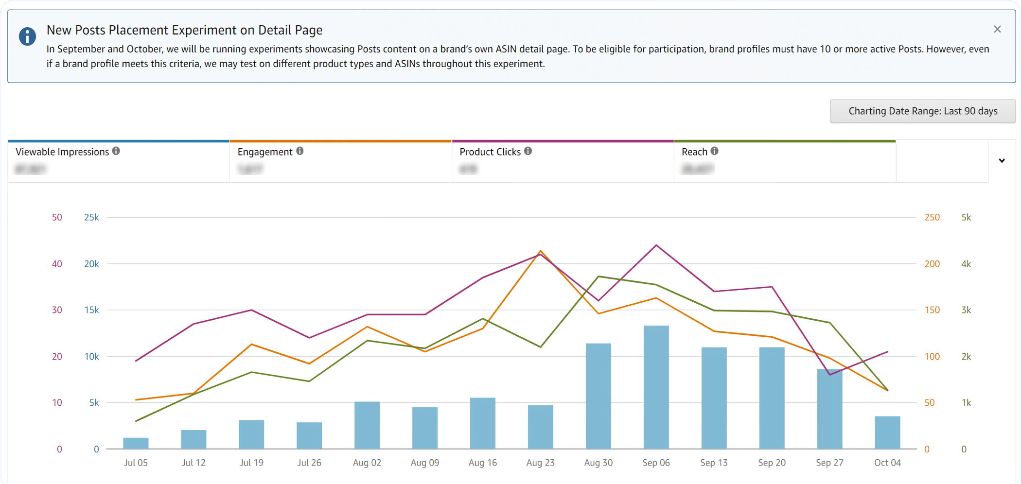This screenshot has height=484, width=1021.
Task: Click the Sep 20 impressions bar
Action: point(772,398)
